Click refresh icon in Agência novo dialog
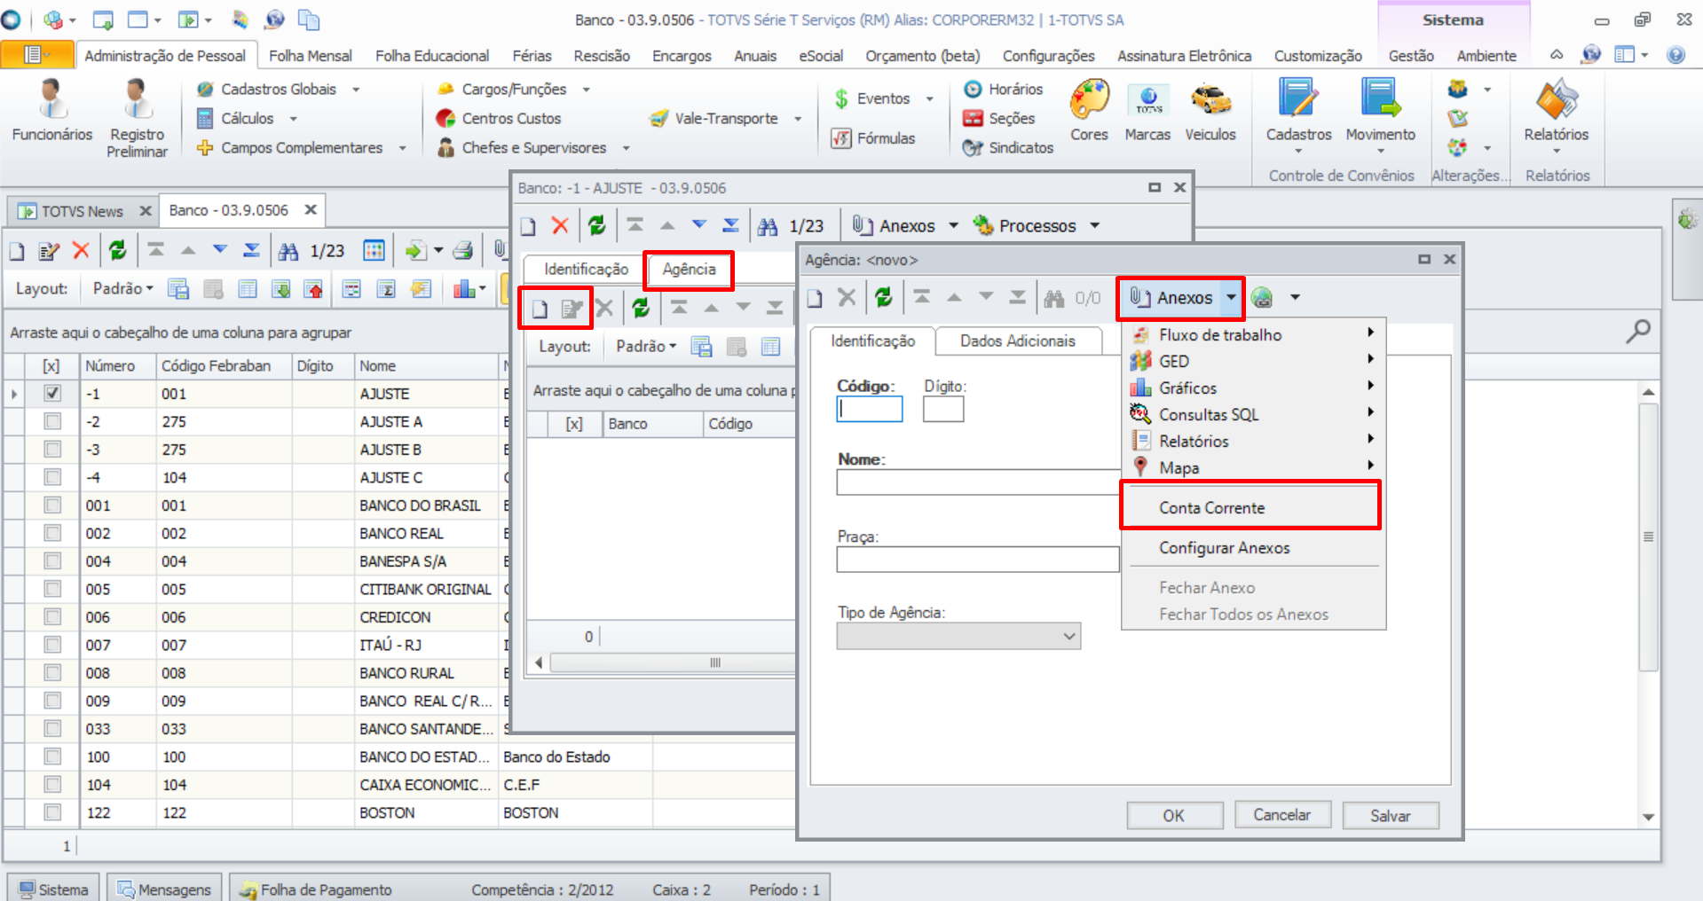Image resolution: width=1703 pixels, height=901 pixels. (883, 298)
